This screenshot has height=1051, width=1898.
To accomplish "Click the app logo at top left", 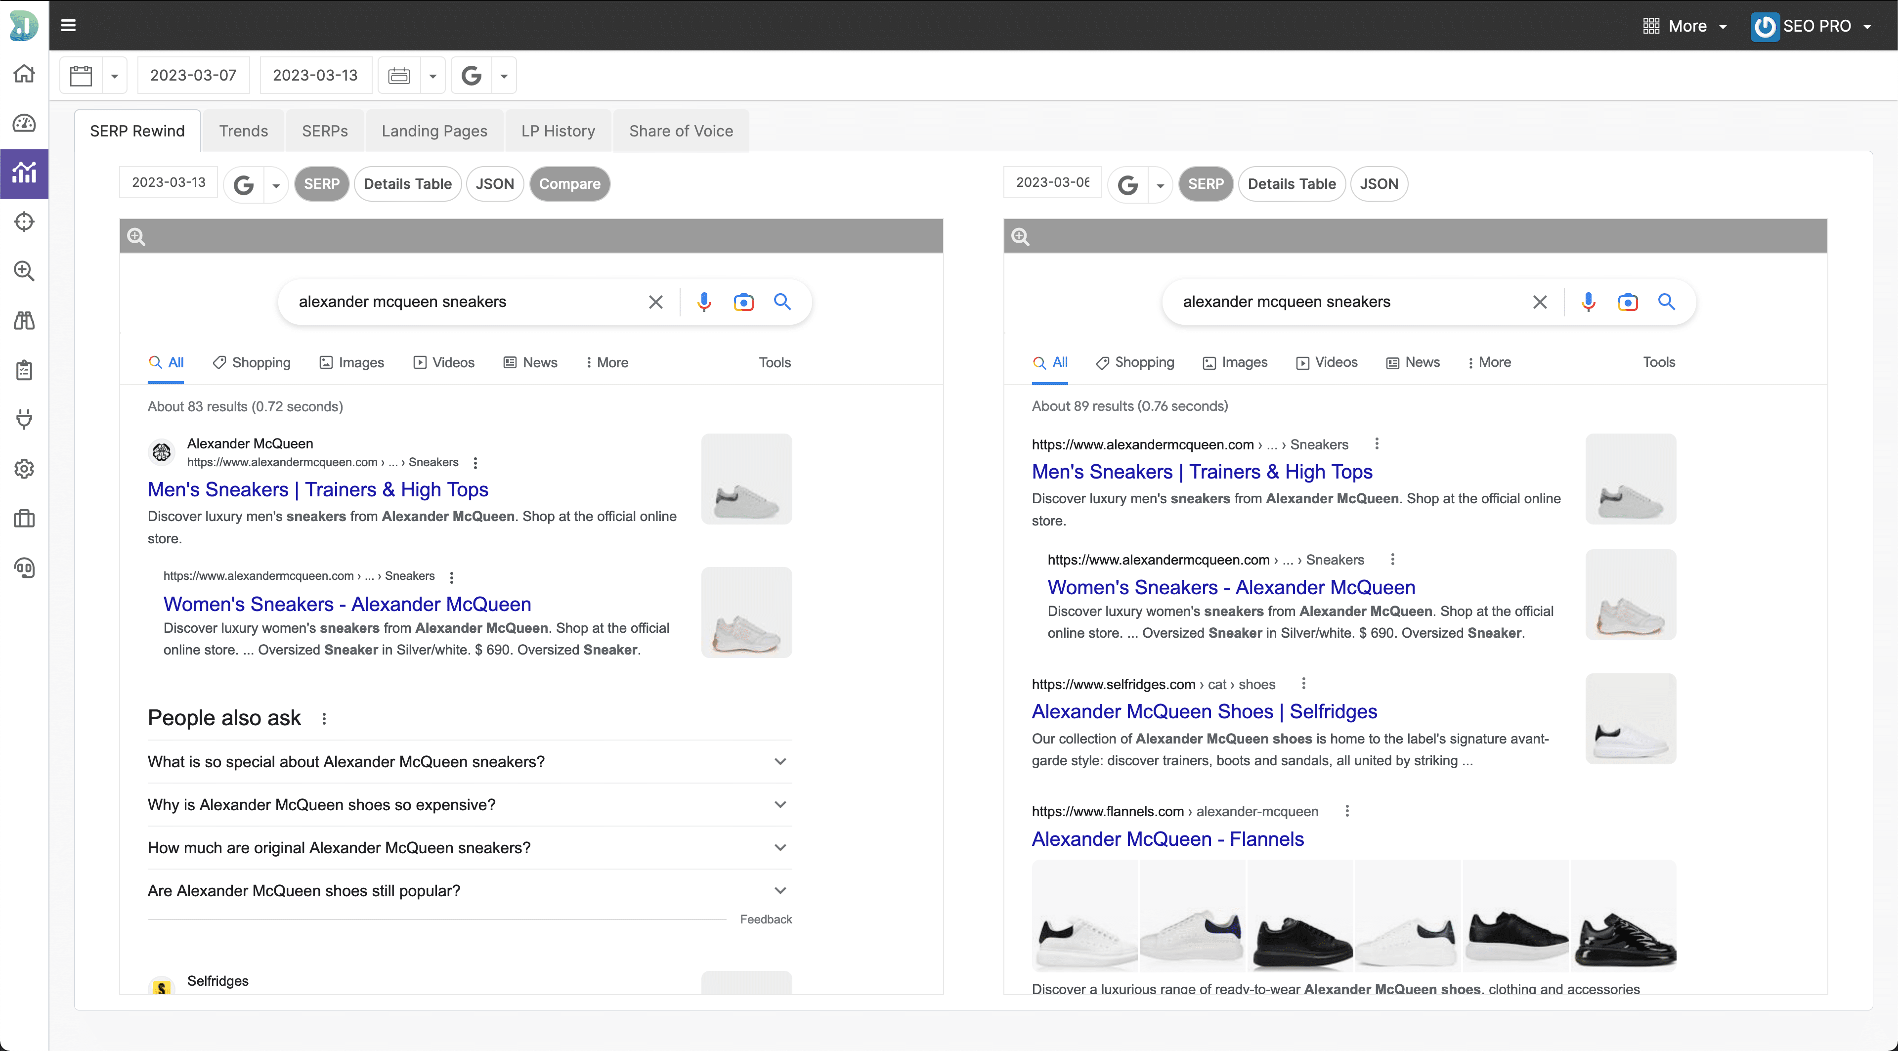I will tap(24, 25).
